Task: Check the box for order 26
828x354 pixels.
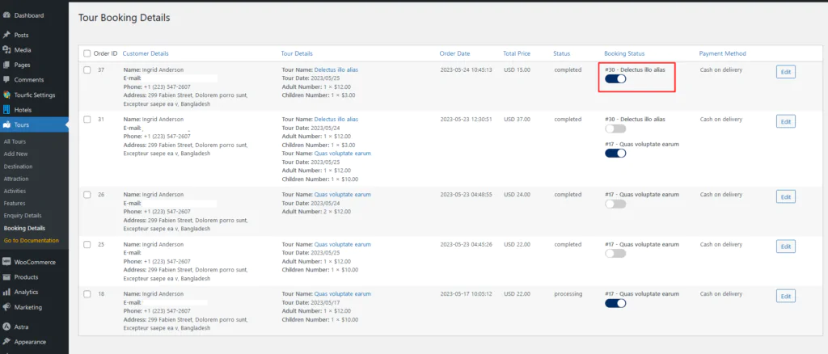Action: pyautogui.click(x=87, y=194)
